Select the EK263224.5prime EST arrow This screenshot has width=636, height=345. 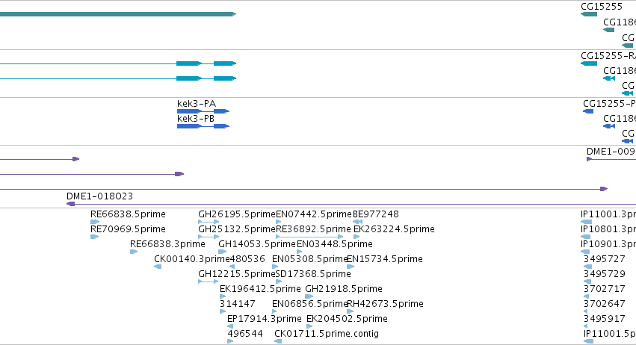pos(356,237)
